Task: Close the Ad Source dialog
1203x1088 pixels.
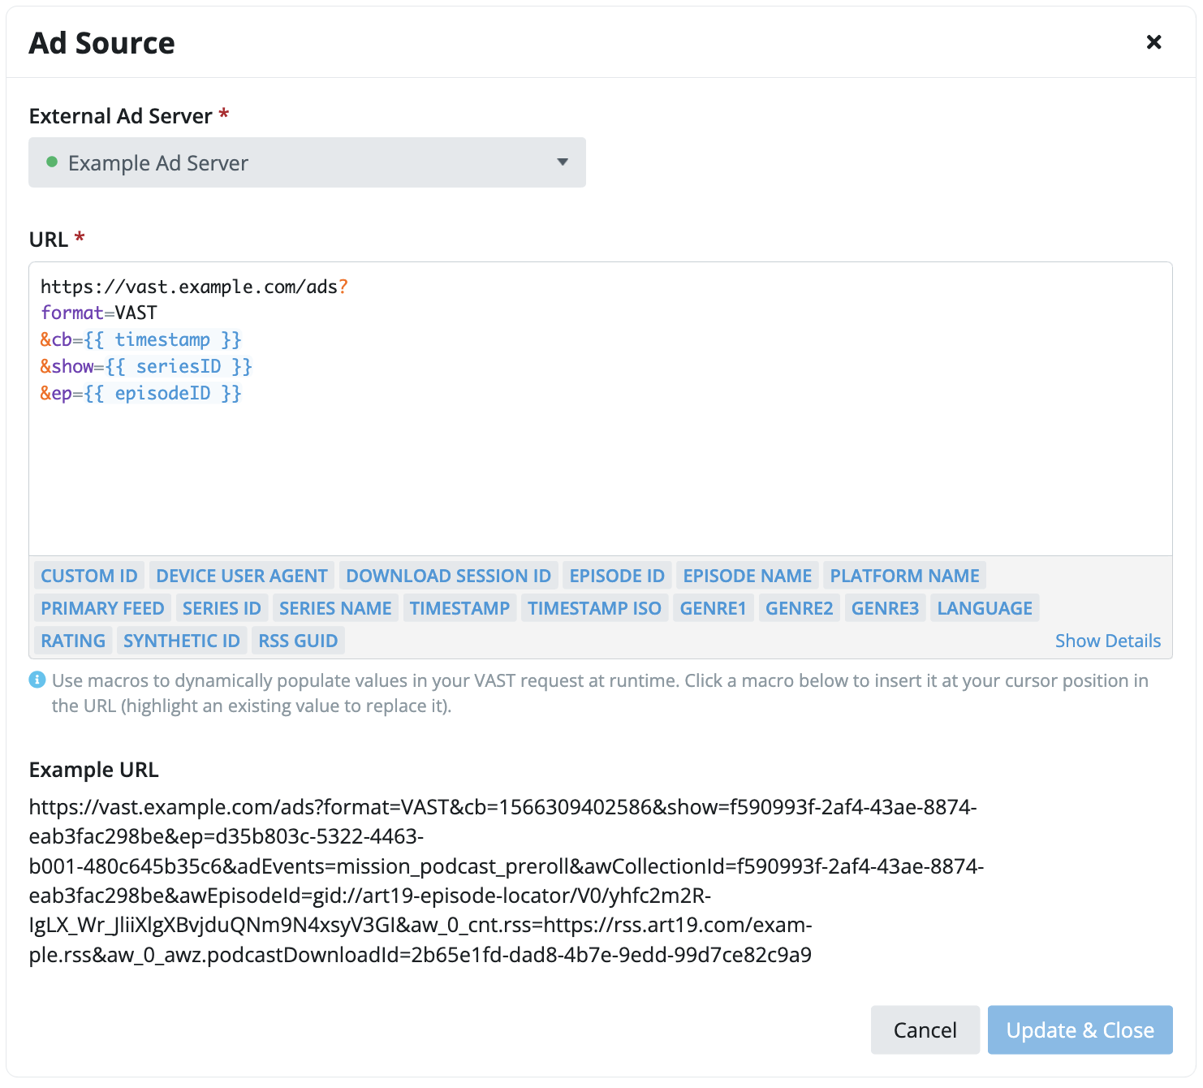Action: 1153,42
